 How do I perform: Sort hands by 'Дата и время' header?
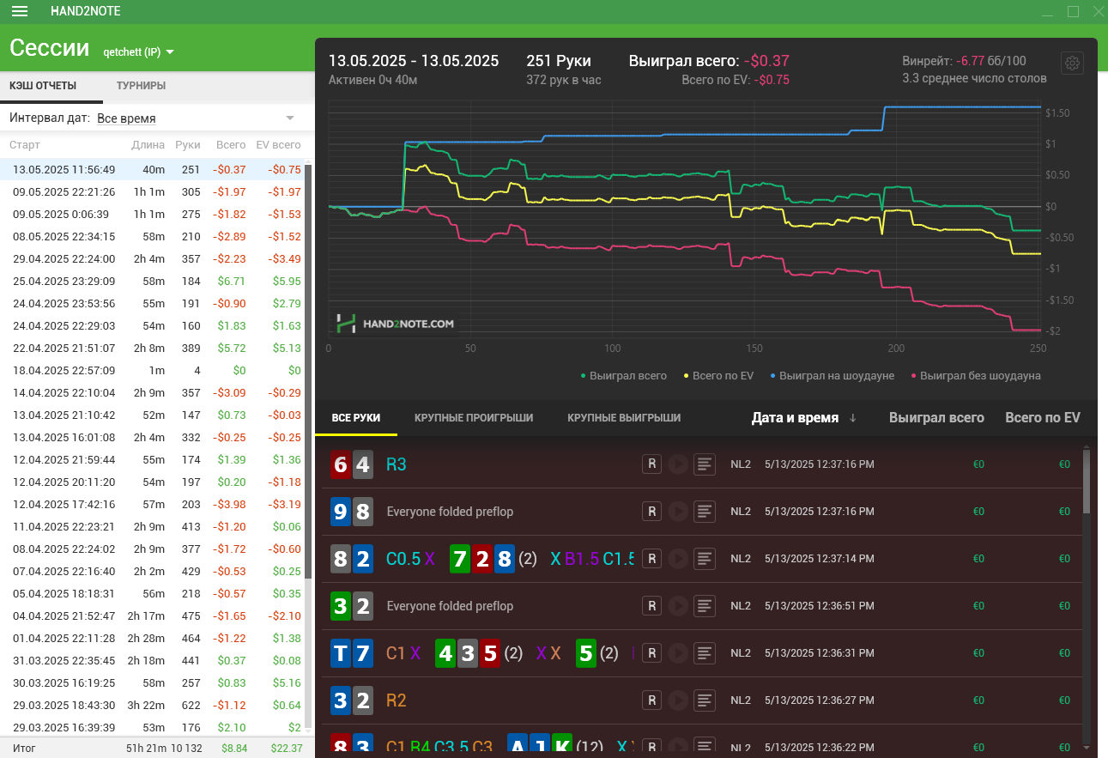click(795, 418)
